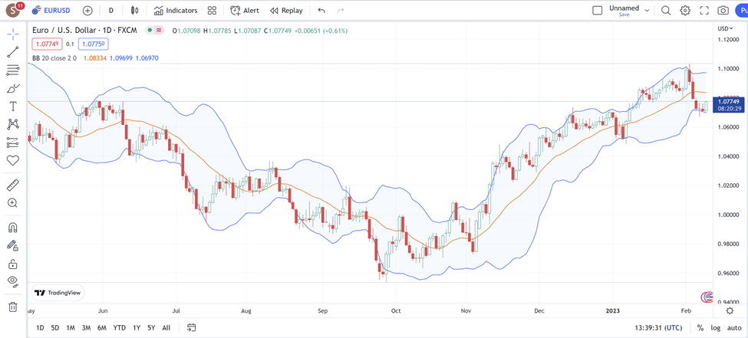Open the USD currency dropdown

point(725,28)
